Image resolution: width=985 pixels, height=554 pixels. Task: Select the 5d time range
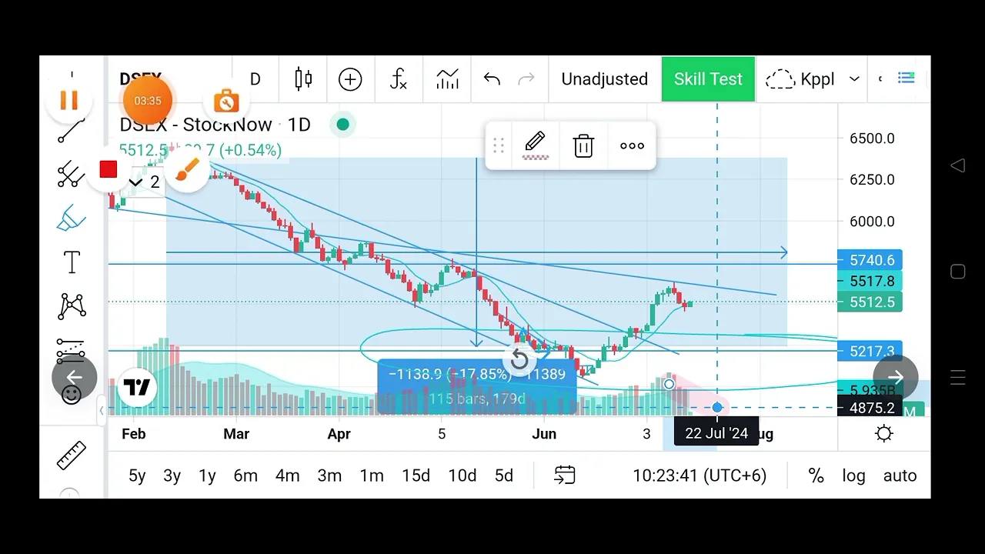504,476
